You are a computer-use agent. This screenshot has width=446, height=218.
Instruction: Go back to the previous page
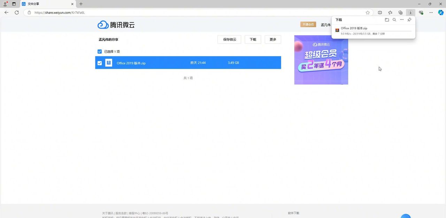click(6, 12)
